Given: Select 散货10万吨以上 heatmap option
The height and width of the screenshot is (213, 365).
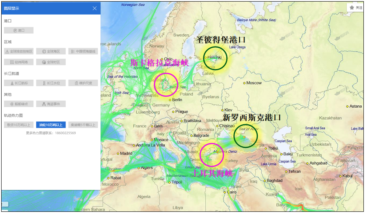Looking at the screenshot, I should pos(19,125).
